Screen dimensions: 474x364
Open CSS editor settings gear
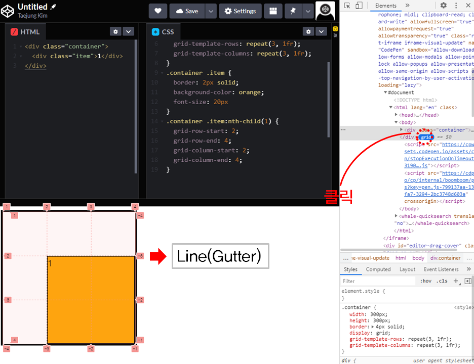[308, 31]
